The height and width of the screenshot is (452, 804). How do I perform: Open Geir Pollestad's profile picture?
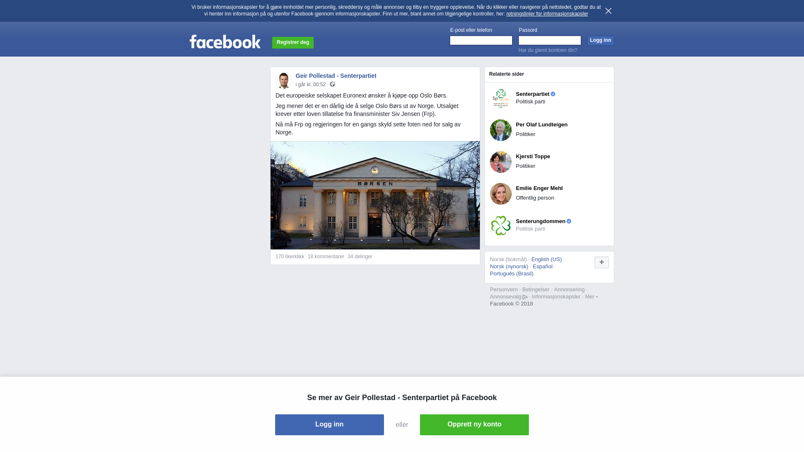click(283, 80)
